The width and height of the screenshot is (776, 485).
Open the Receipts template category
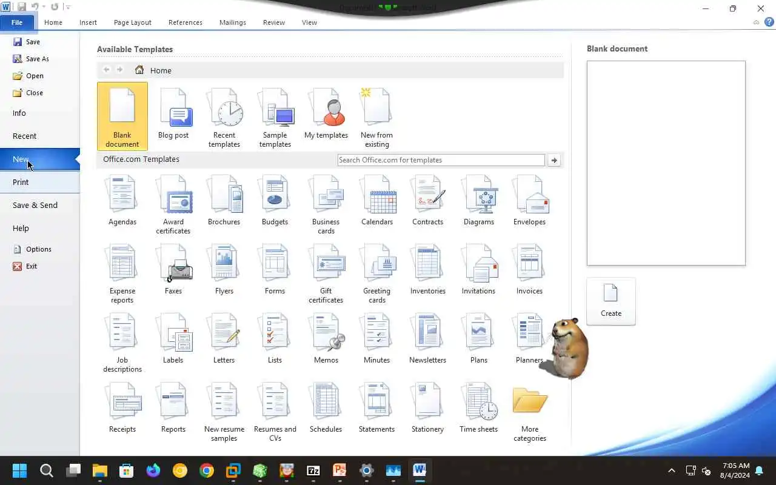tap(122, 408)
